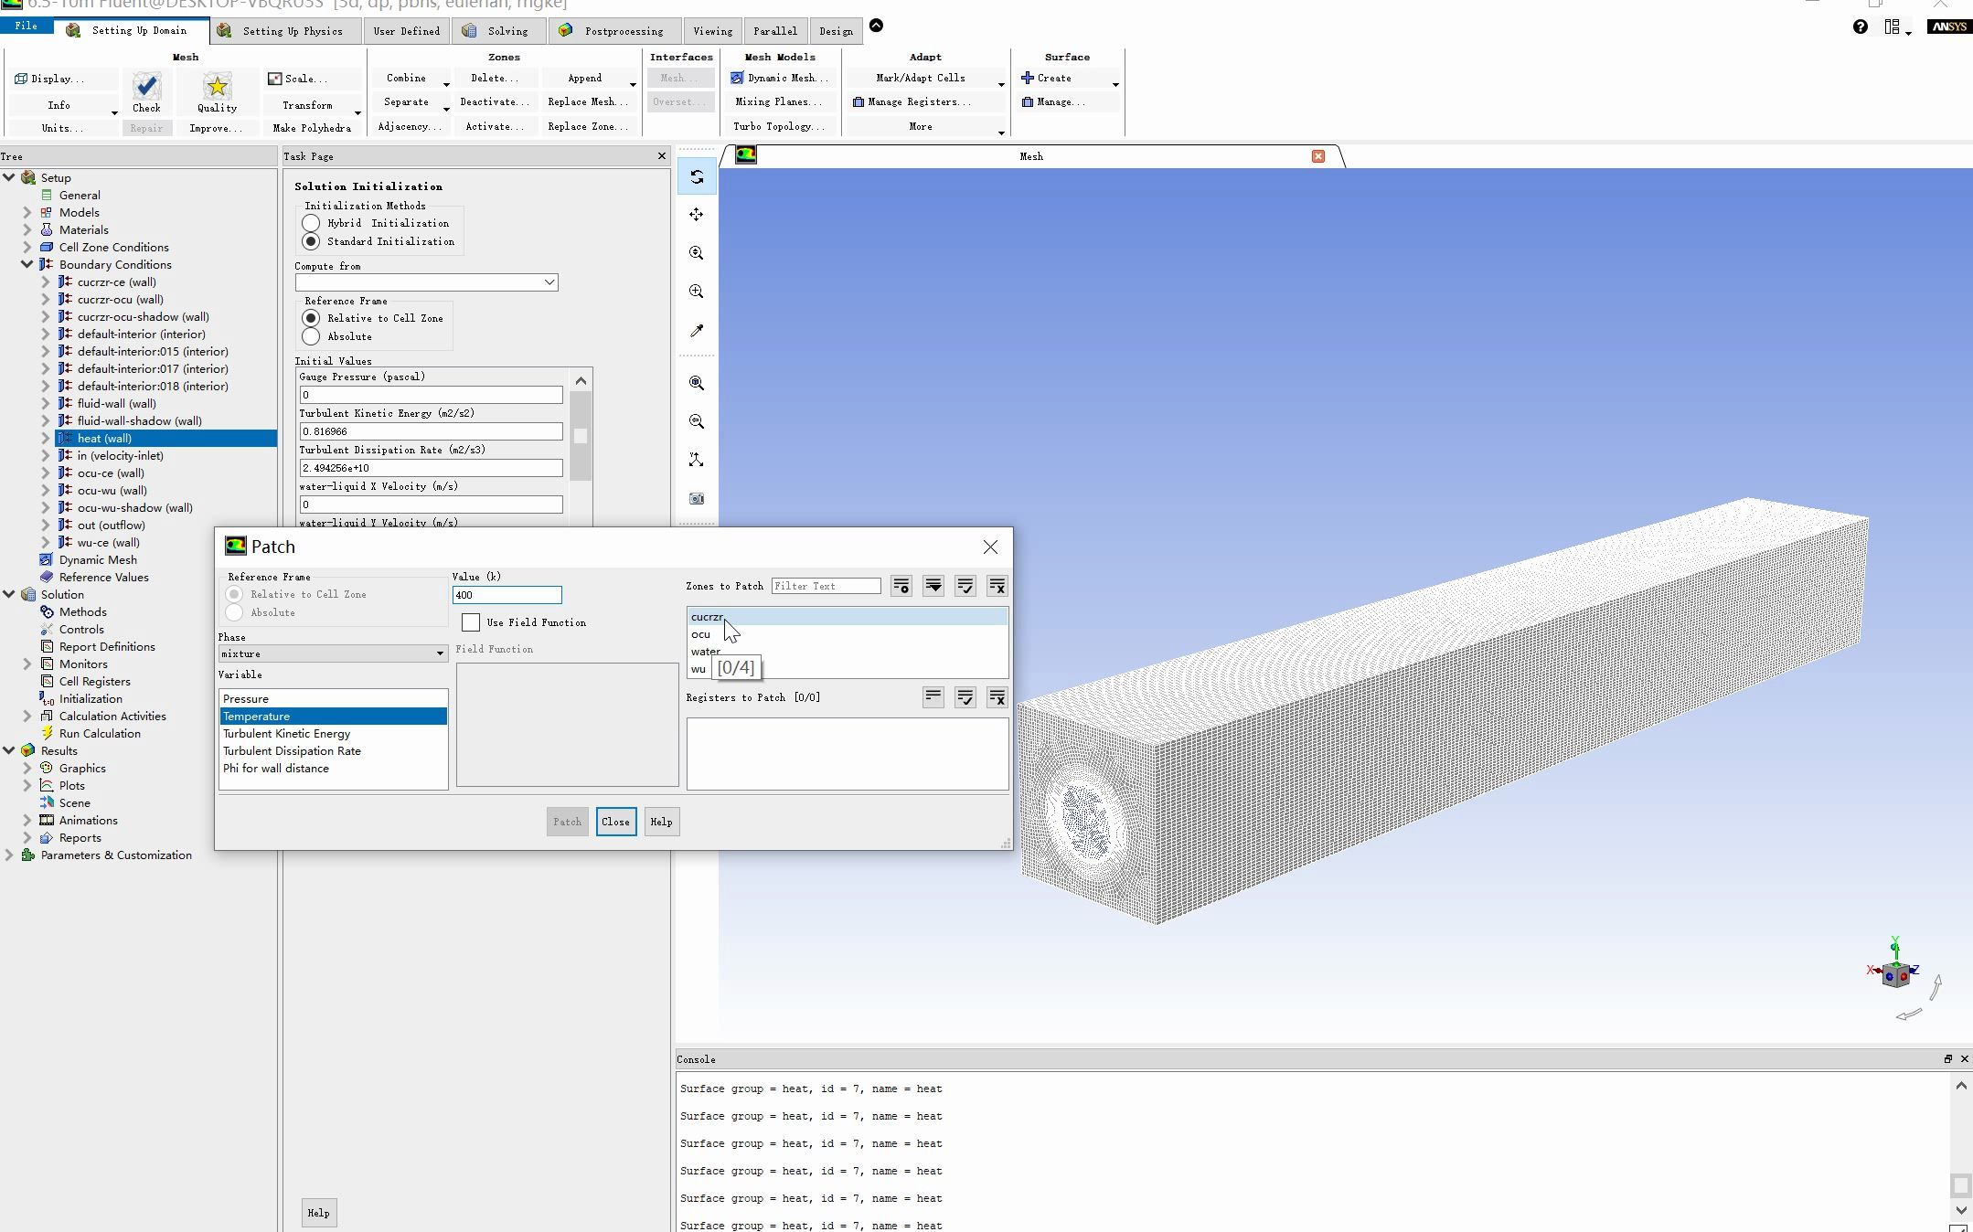Click the Check mesh icon

(x=146, y=88)
